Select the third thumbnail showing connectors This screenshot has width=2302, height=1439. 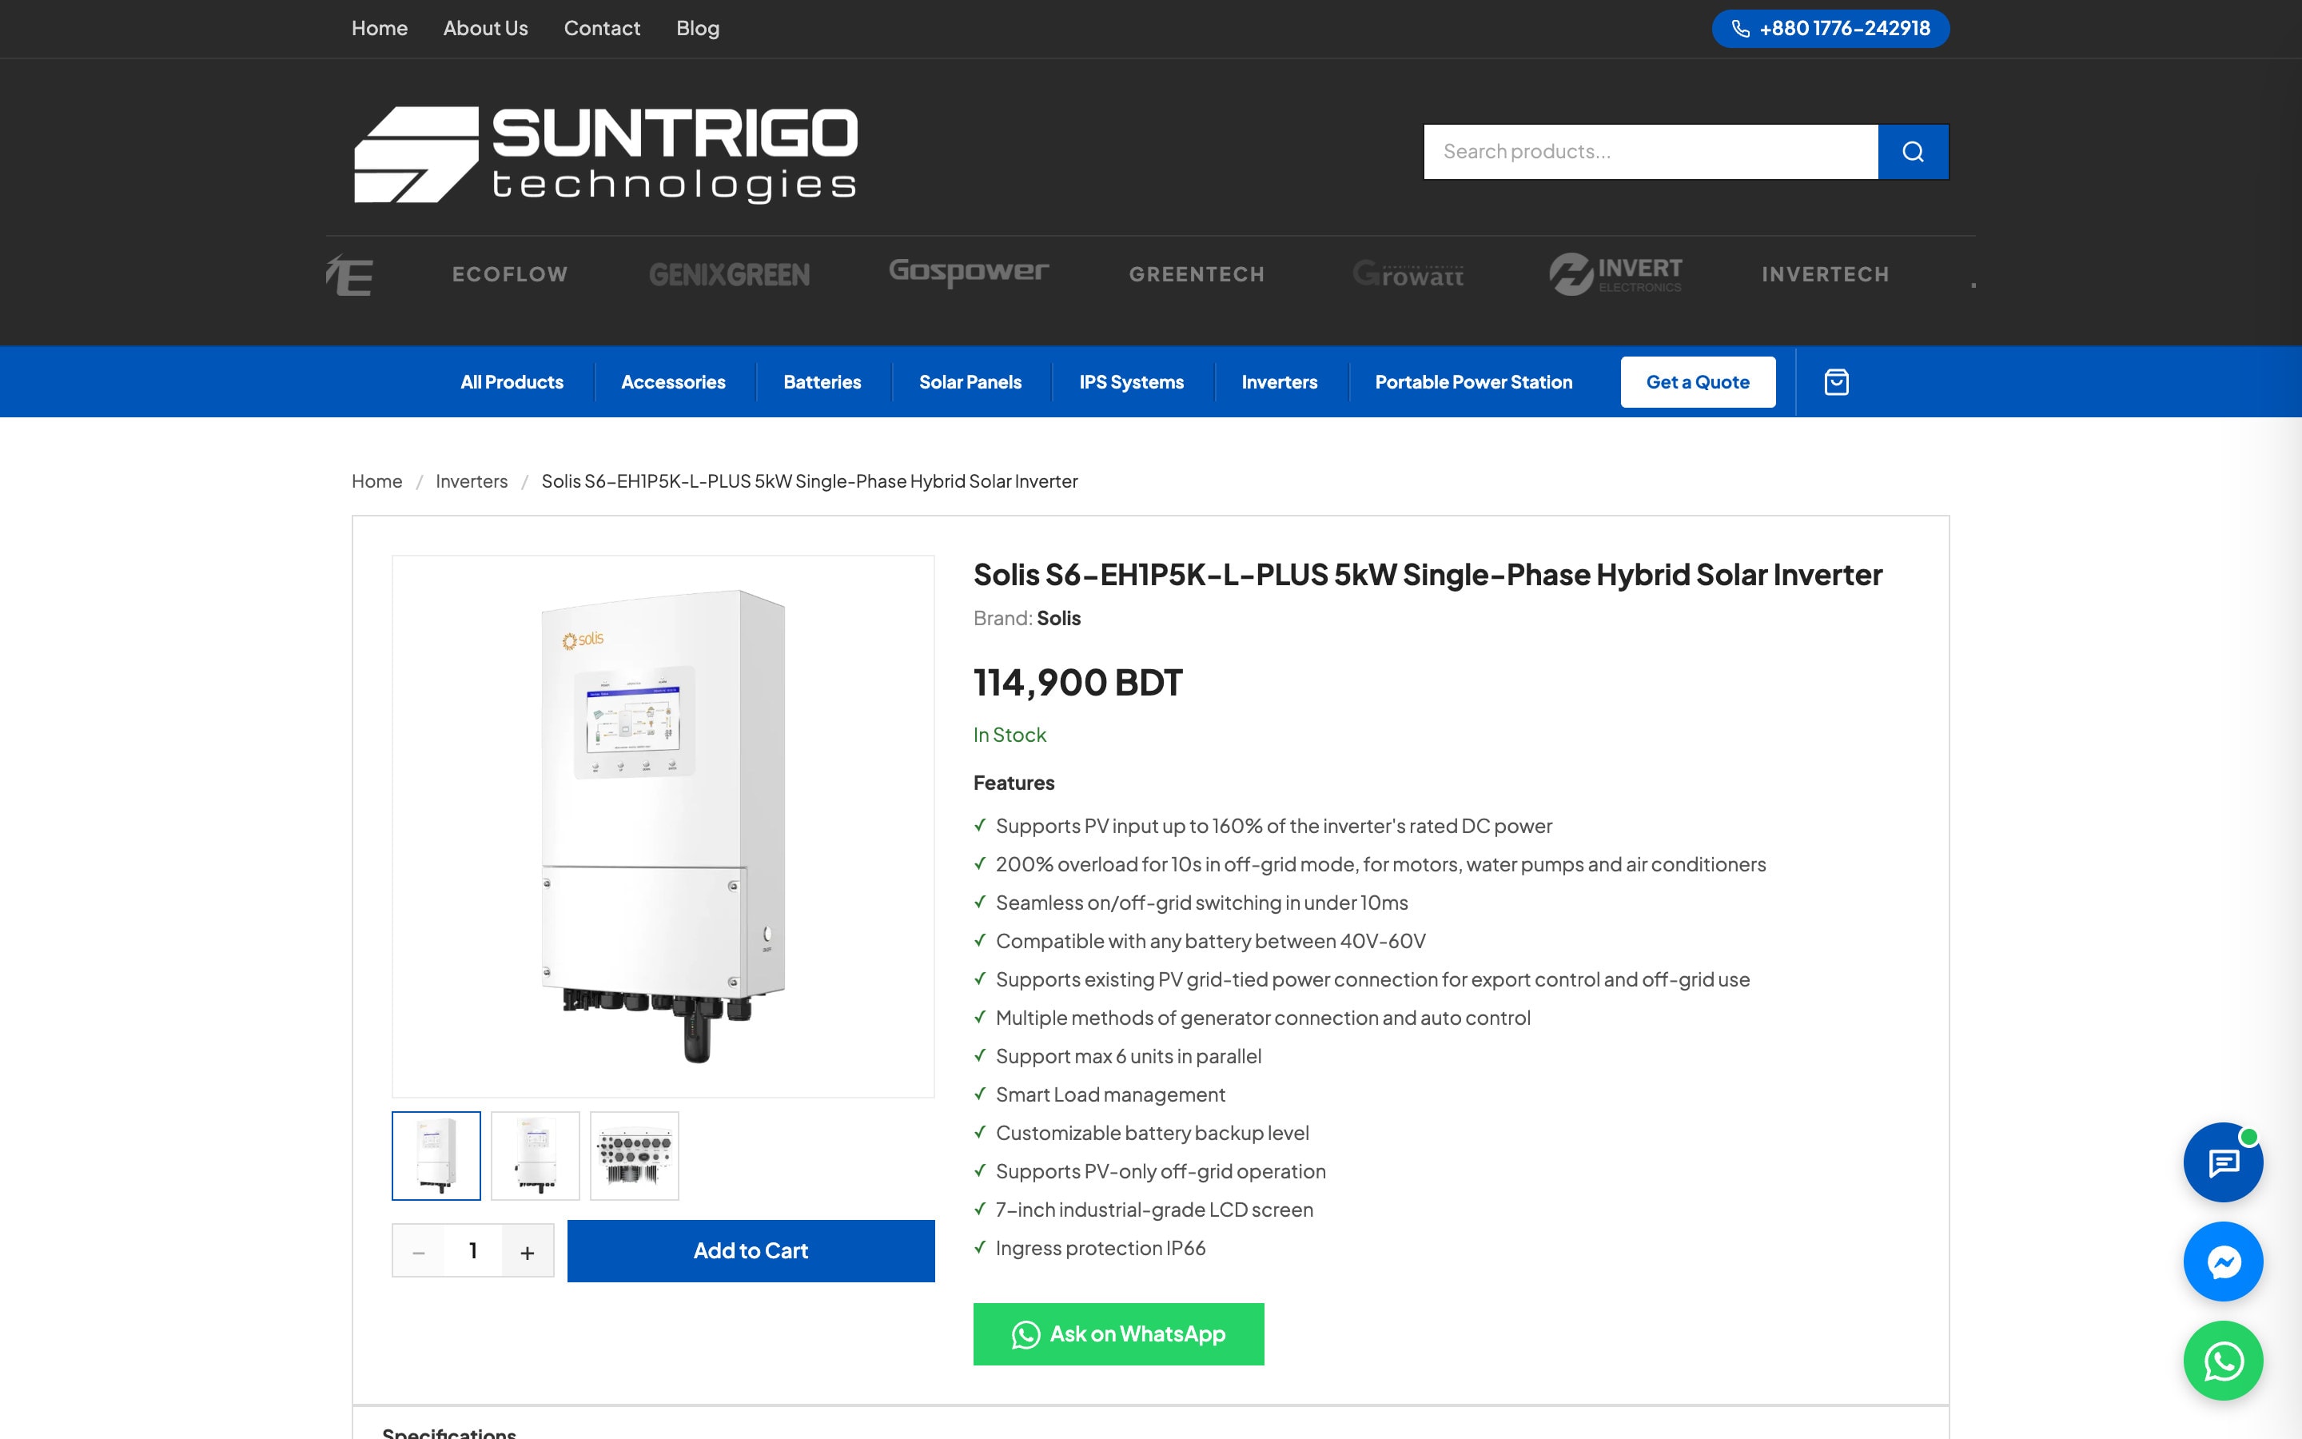pyautogui.click(x=635, y=1155)
